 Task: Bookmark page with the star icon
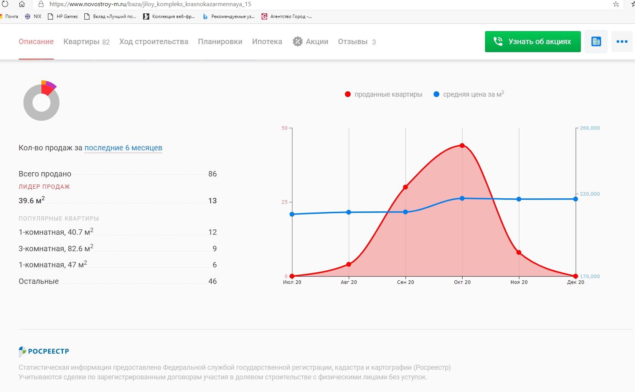click(x=616, y=4)
